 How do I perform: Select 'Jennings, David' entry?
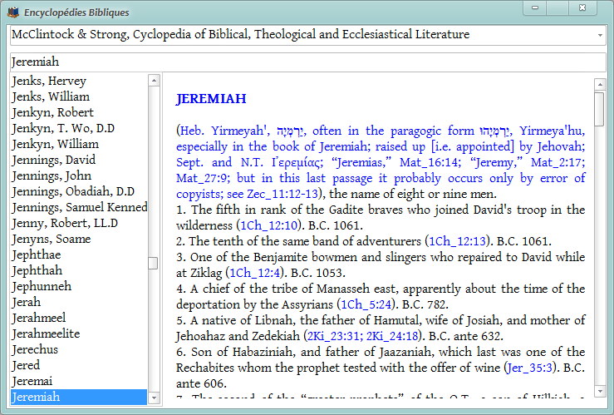point(79,160)
